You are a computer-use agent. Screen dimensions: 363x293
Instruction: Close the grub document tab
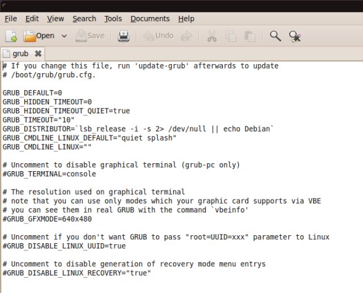tap(38, 54)
